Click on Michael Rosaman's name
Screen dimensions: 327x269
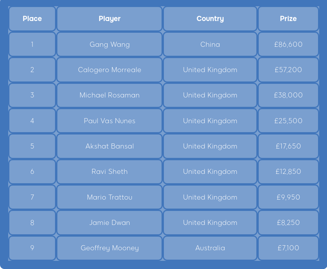(x=109, y=95)
